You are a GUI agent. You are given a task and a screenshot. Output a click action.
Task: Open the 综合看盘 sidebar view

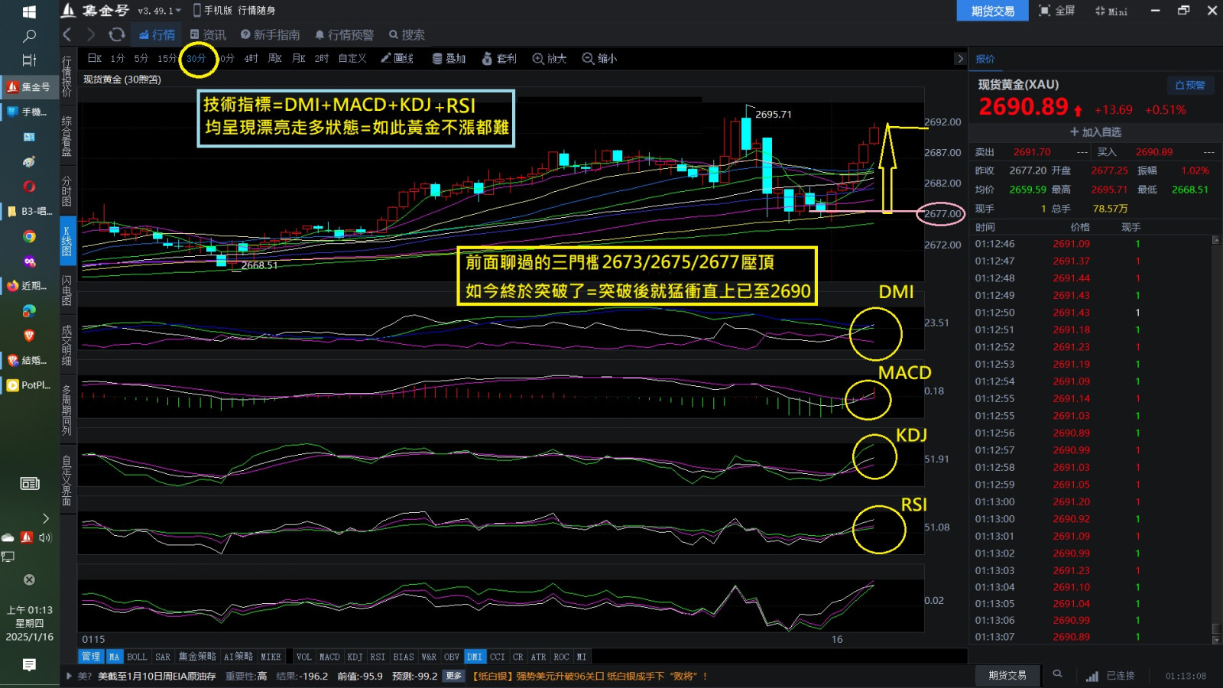(67, 136)
